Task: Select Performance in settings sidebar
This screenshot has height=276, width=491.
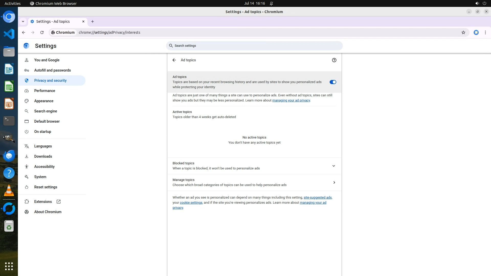Action: click(x=44, y=91)
